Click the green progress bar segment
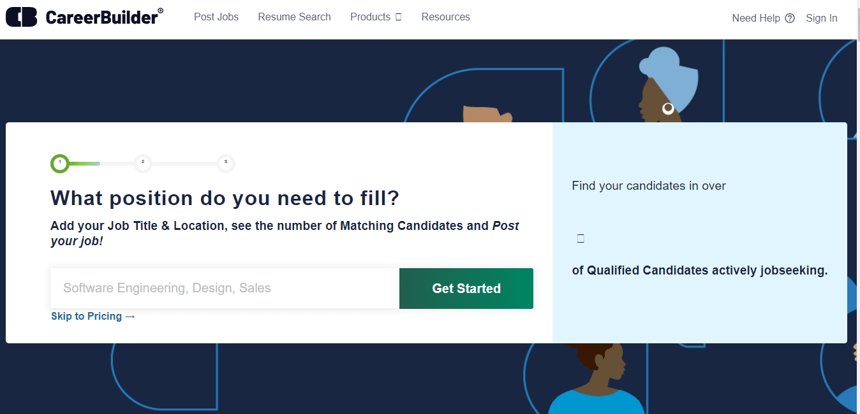Image resolution: width=860 pixels, height=414 pixels. click(85, 164)
